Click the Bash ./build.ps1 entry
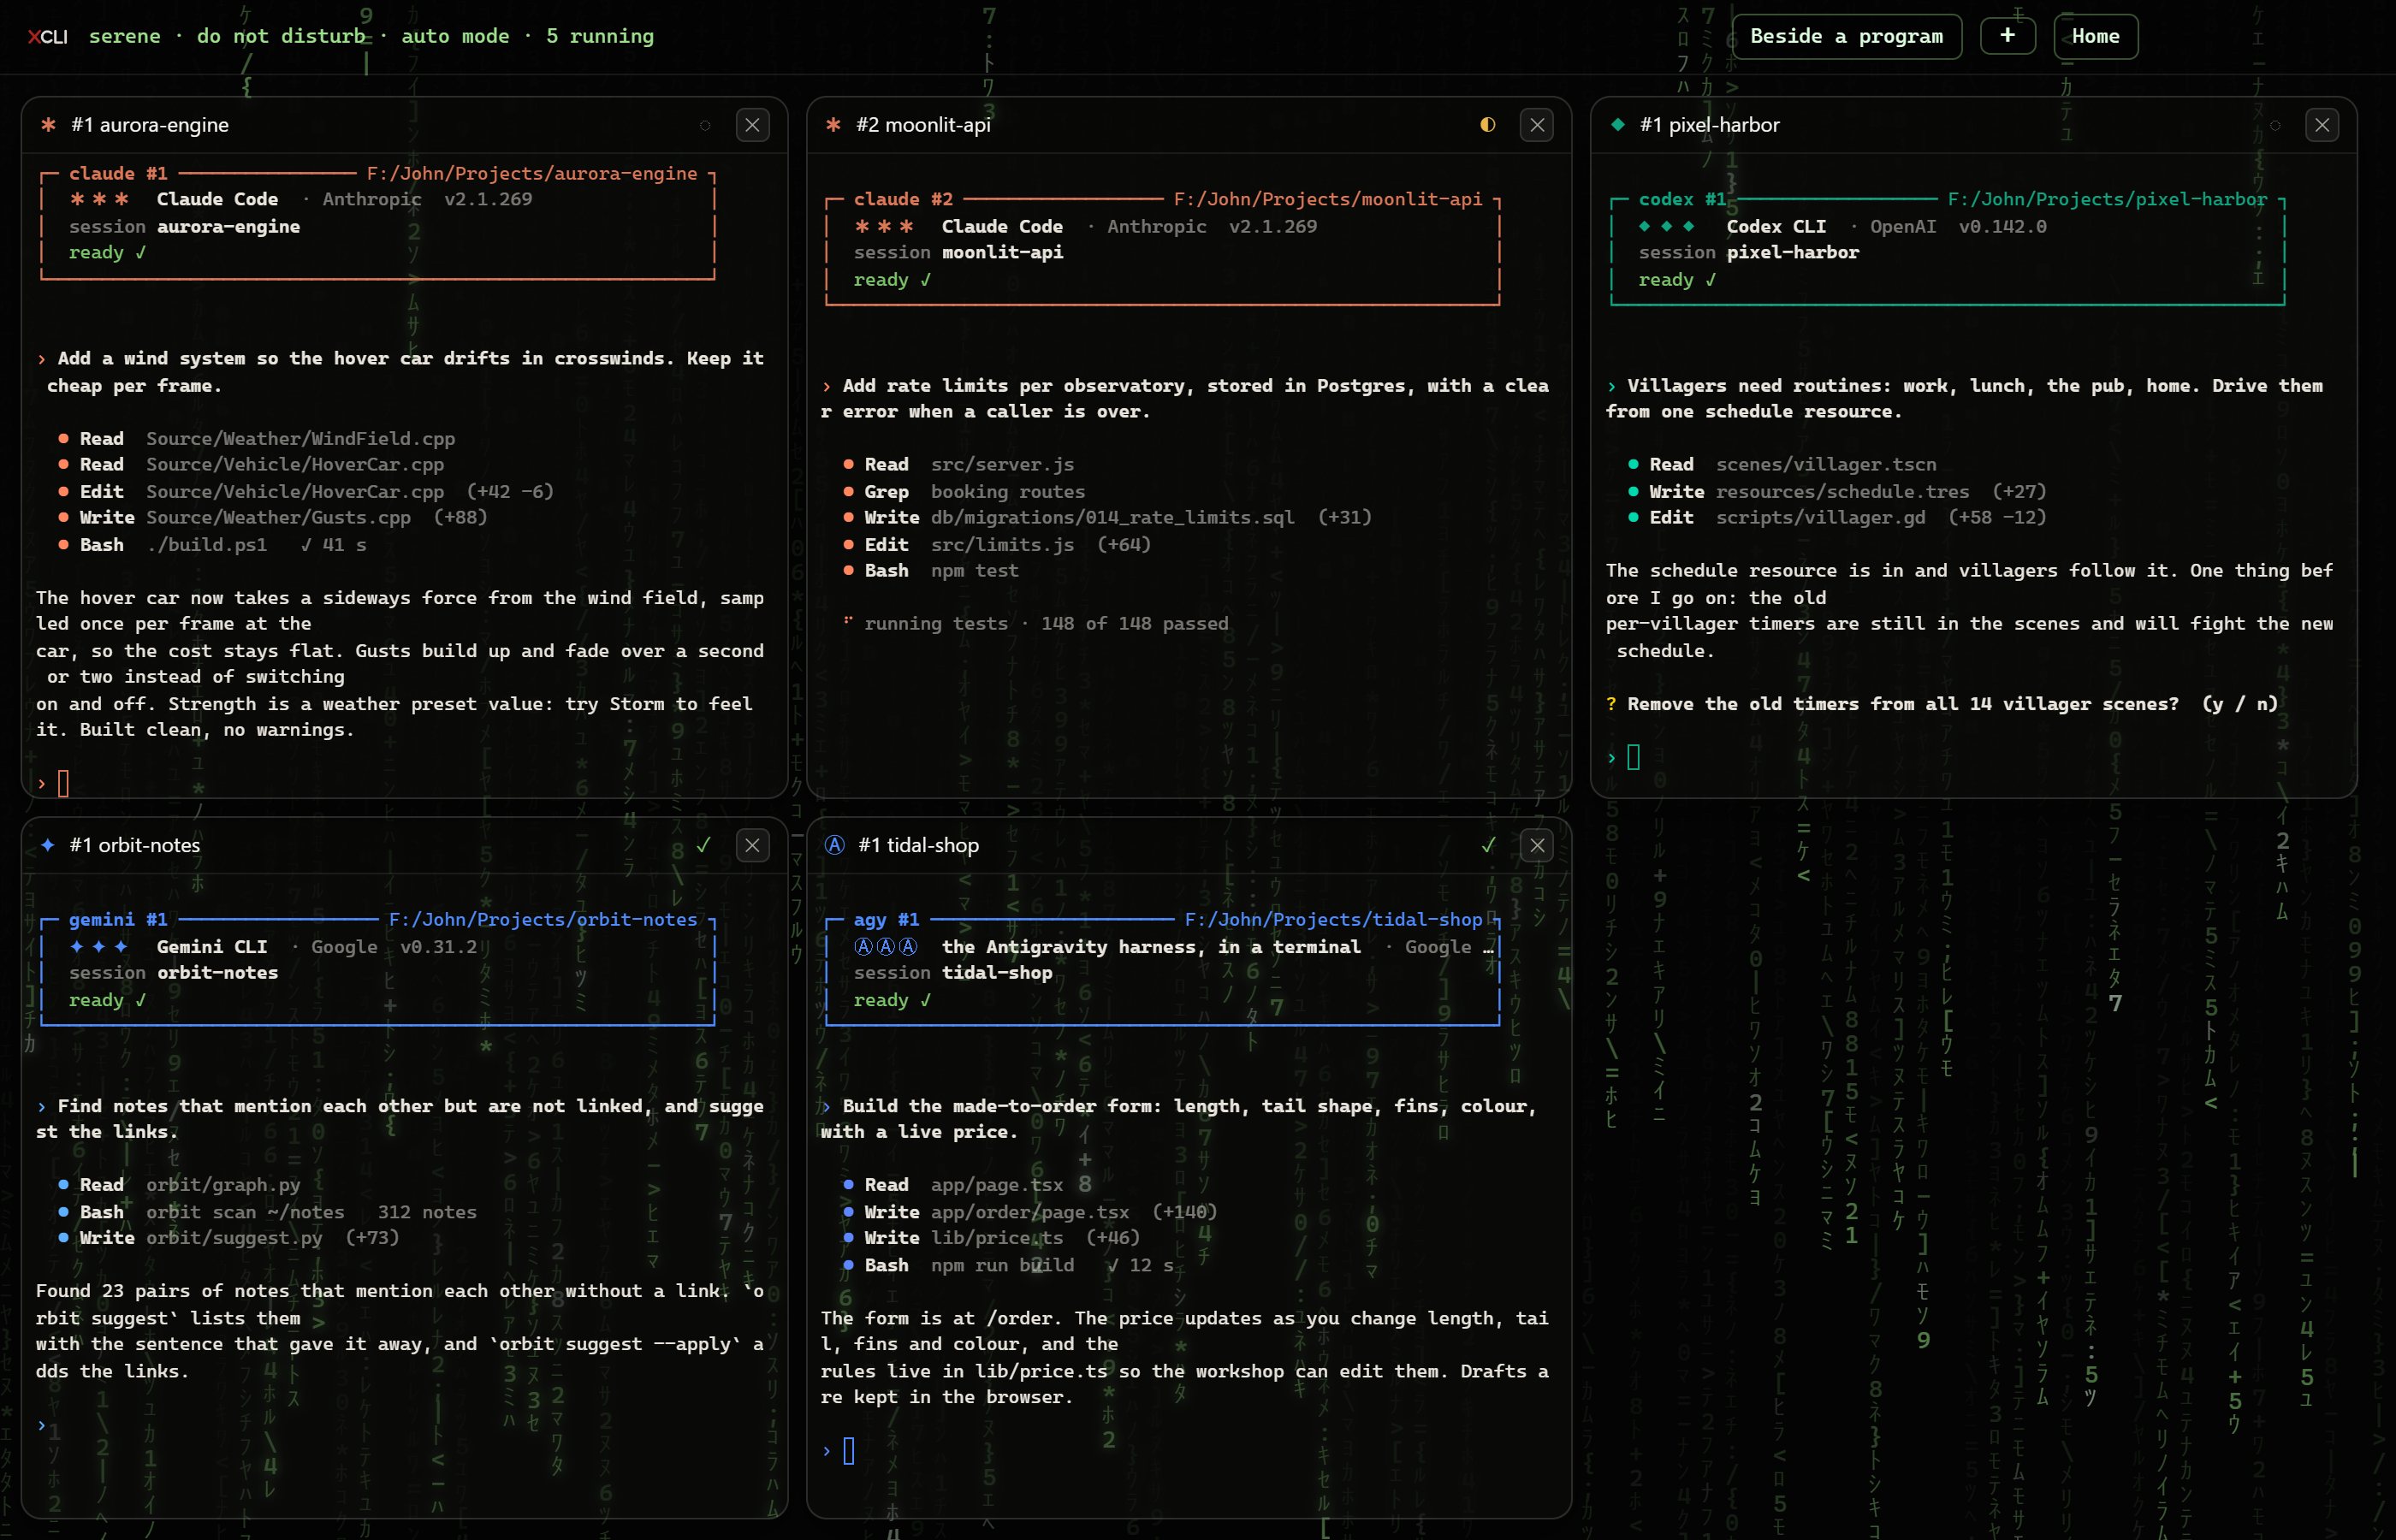2396x1540 pixels. 212,544
